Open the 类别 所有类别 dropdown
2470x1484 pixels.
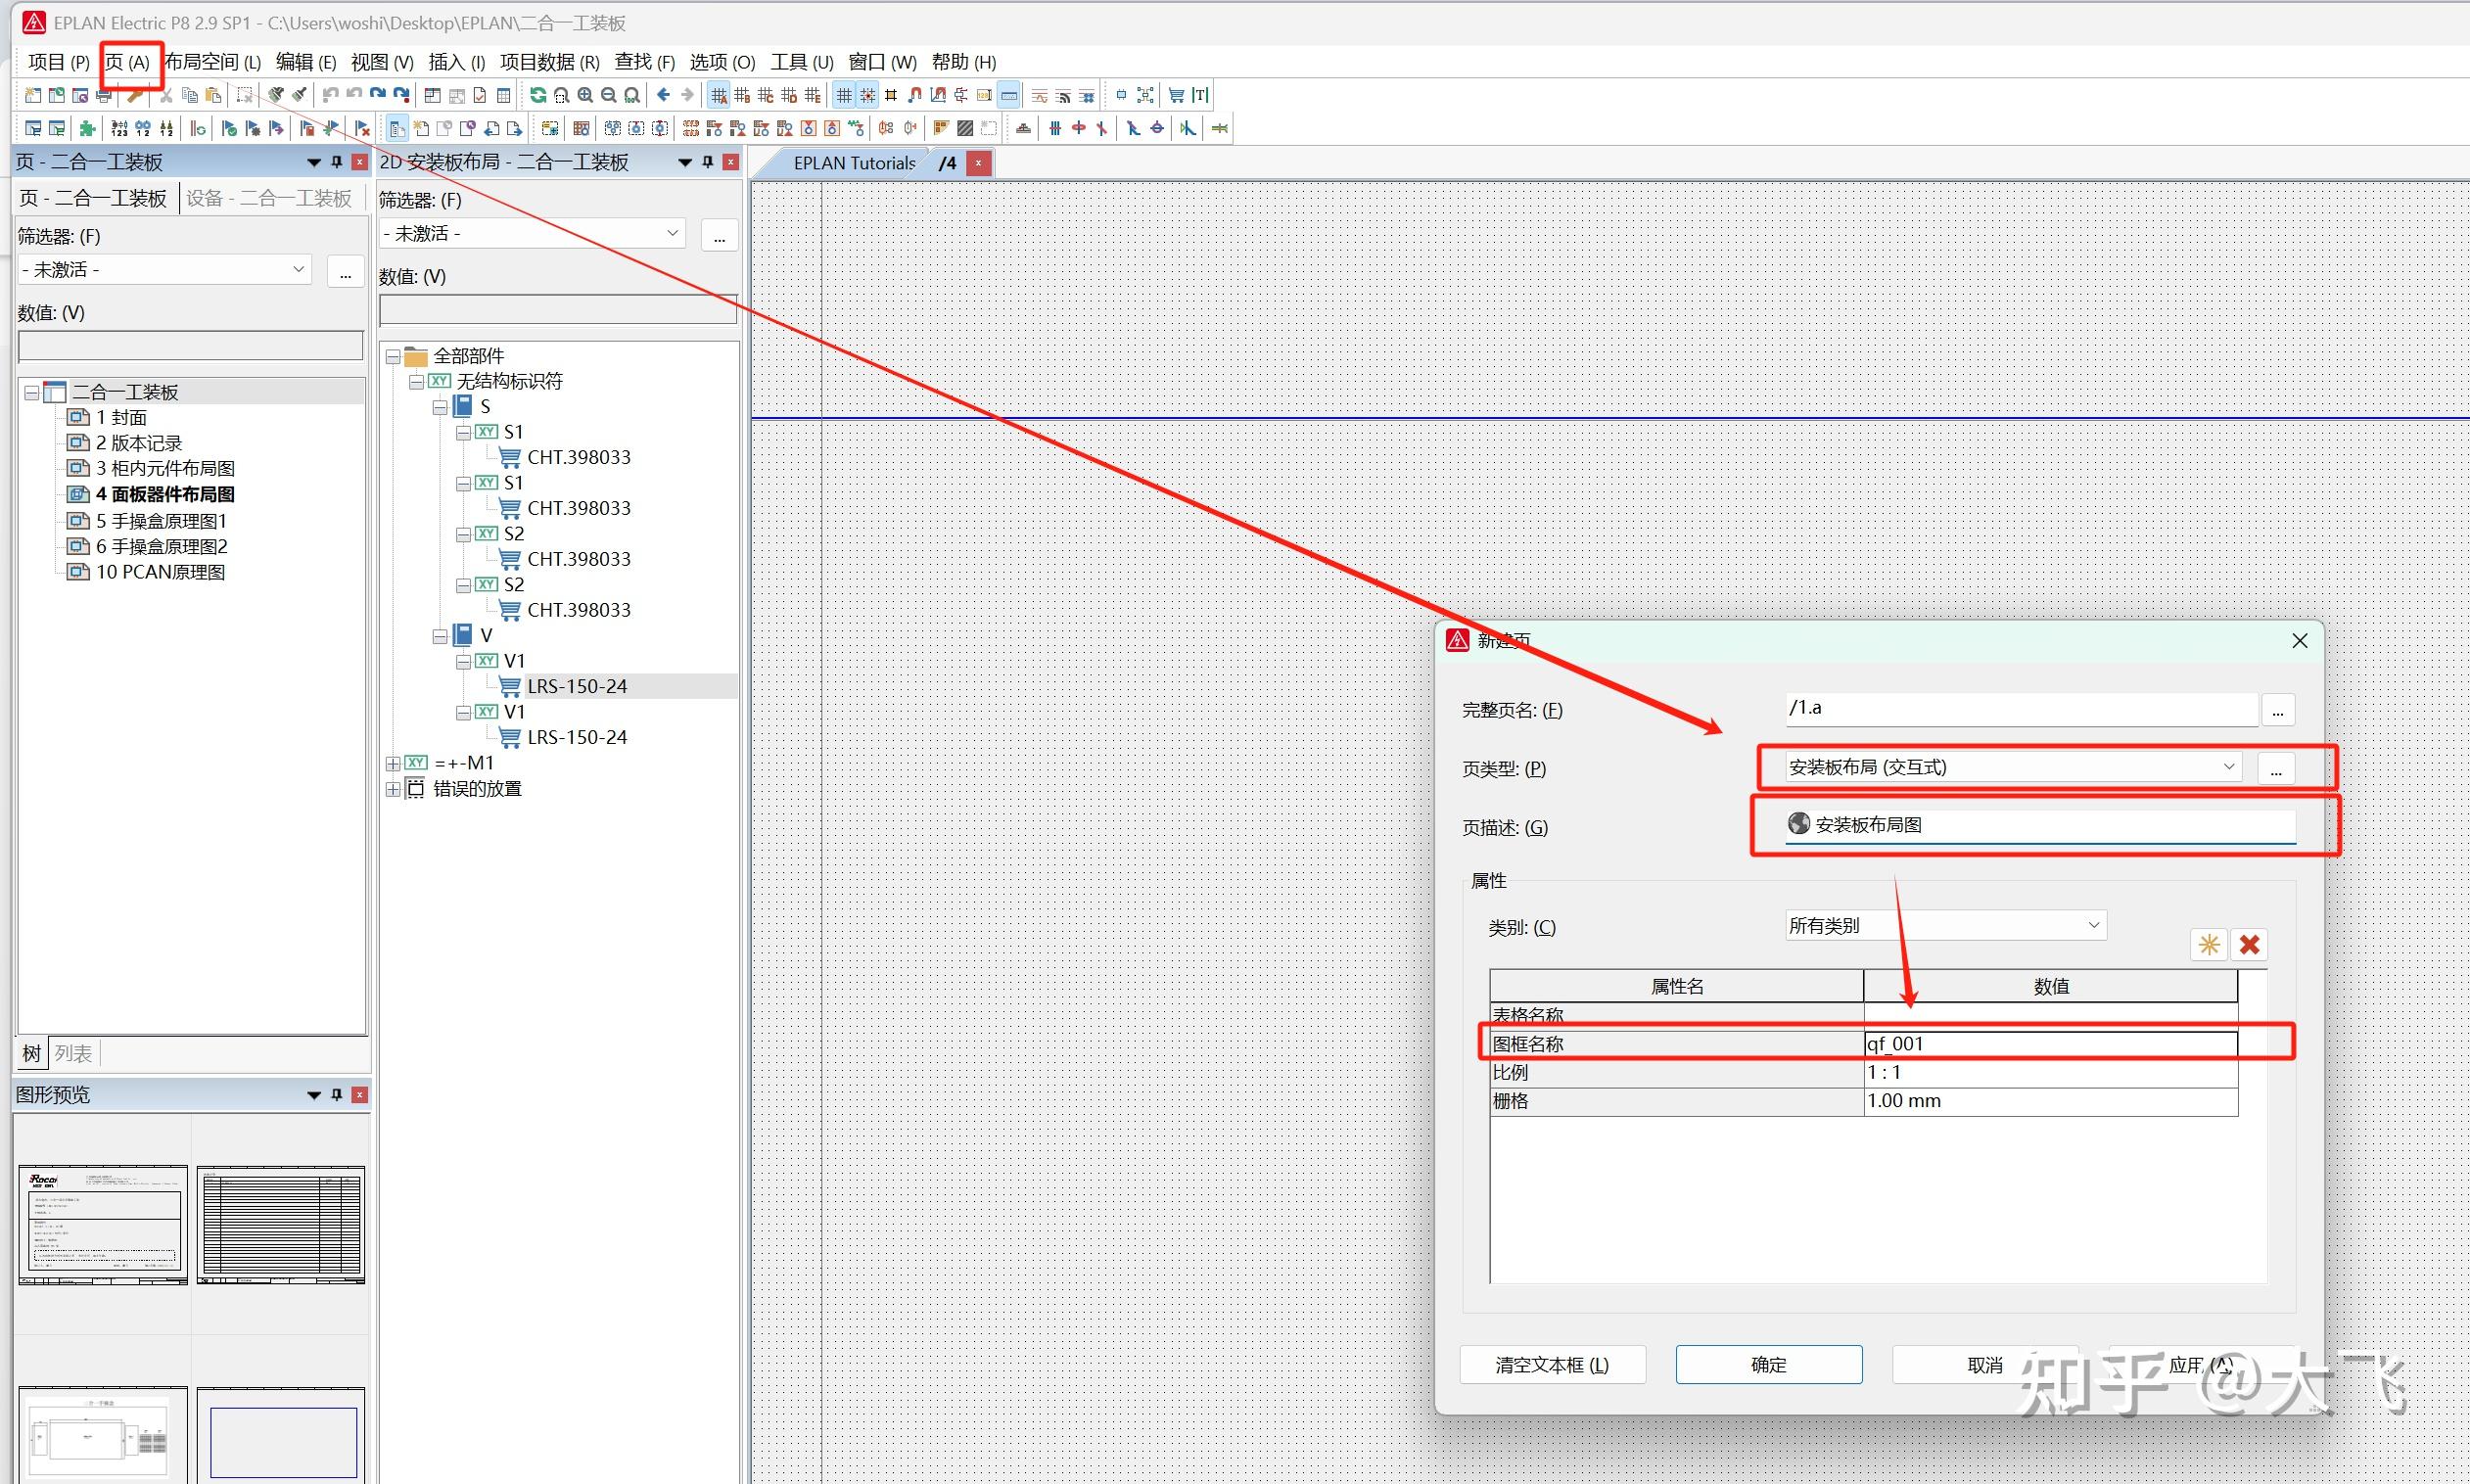click(2094, 926)
